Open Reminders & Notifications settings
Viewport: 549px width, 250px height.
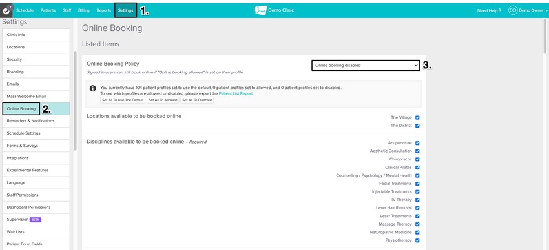point(36,121)
